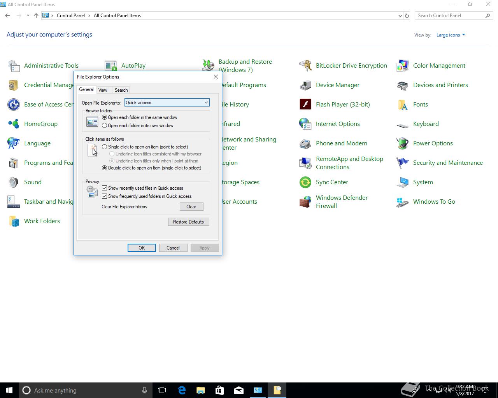Image resolution: width=498 pixels, height=398 pixels.
Task: Click the Flash Player (32-bit) icon
Action: (305, 105)
